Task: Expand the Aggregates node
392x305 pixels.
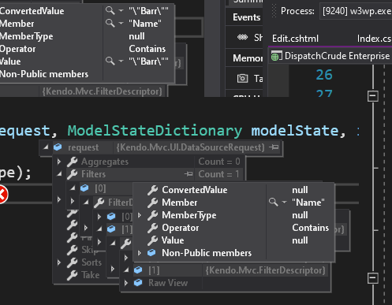Action: (59, 162)
